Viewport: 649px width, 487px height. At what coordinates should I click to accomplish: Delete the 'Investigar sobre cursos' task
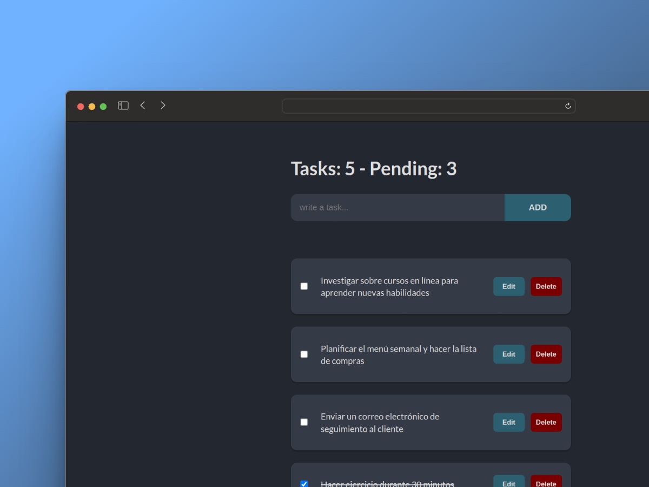coord(546,286)
